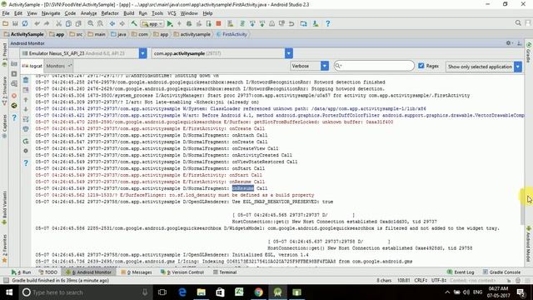Click the screen capture icon in Android Monitor

point(14,64)
